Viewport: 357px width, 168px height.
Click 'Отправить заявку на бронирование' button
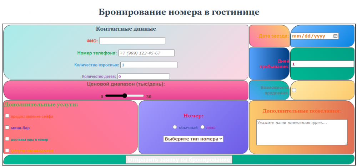(179, 159)
